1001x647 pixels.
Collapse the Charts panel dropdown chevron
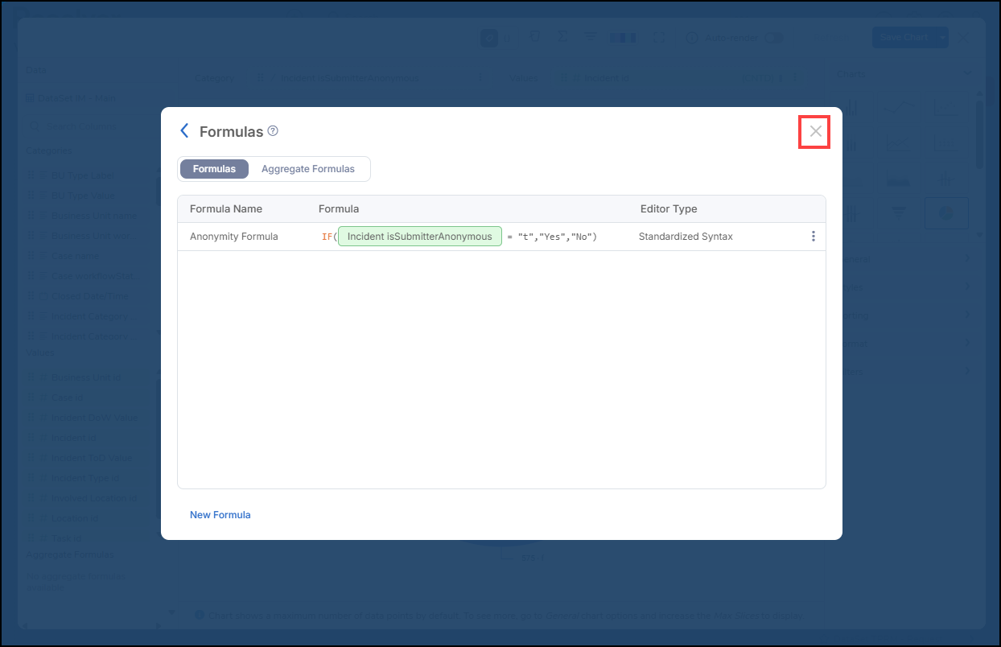point(966,74)
